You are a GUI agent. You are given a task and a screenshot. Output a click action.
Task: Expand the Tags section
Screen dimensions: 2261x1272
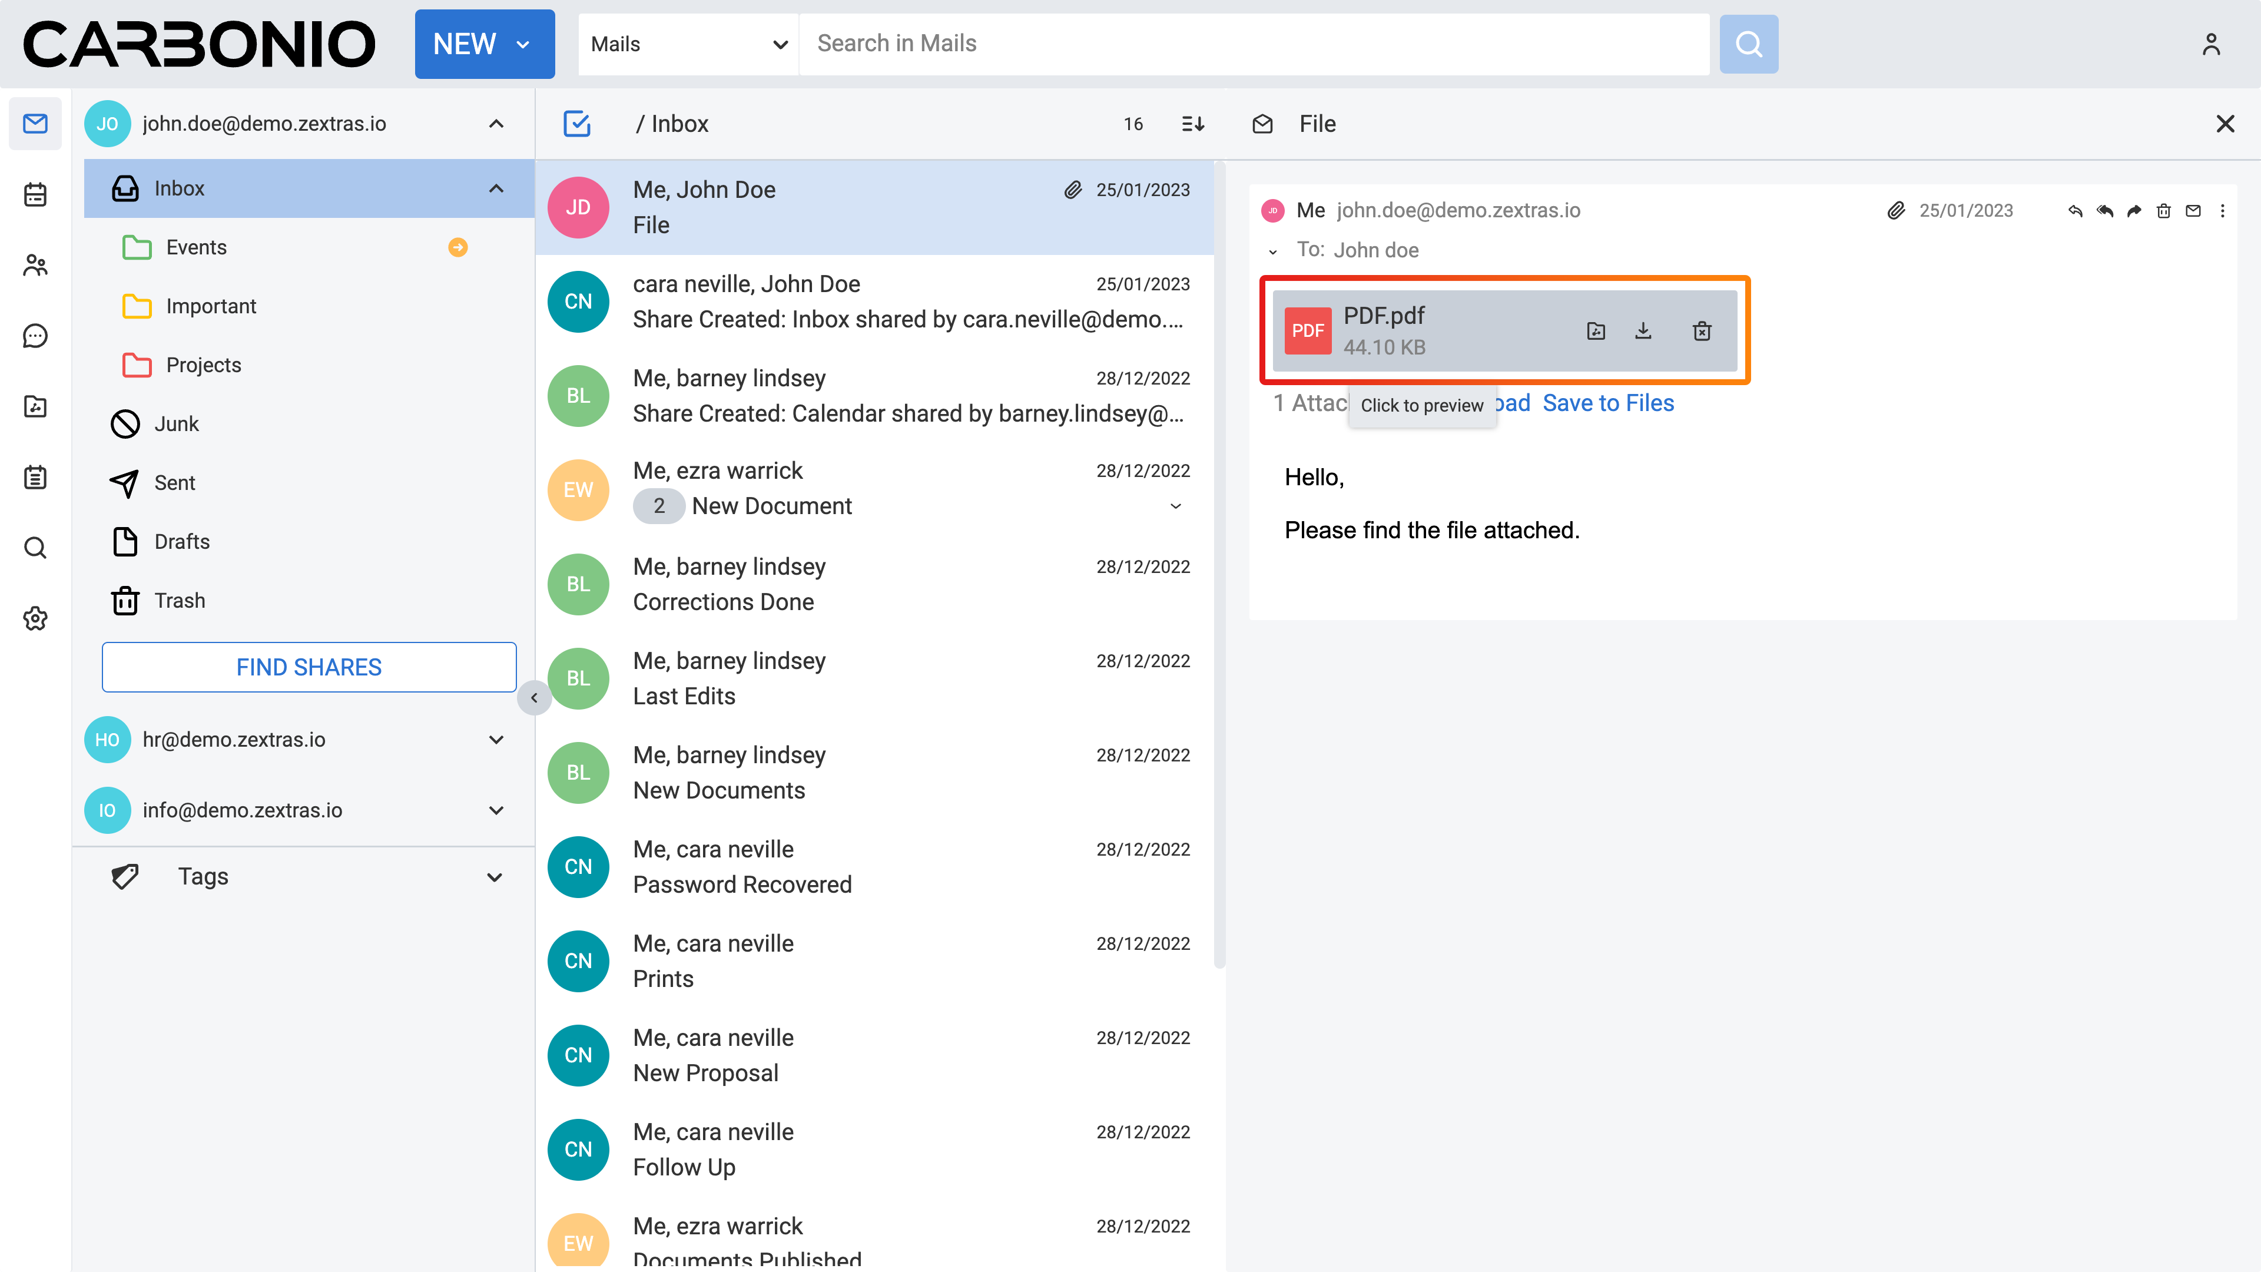[x=494, y=876]
